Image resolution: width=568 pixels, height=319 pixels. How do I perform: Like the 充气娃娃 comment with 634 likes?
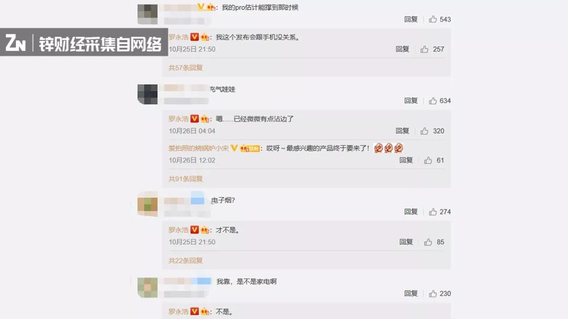pos(433,101)
